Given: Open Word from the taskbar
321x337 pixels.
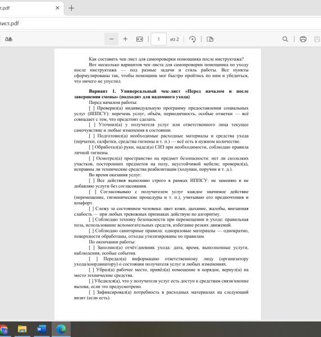Looking at the screenshot, I should point(42,329).
